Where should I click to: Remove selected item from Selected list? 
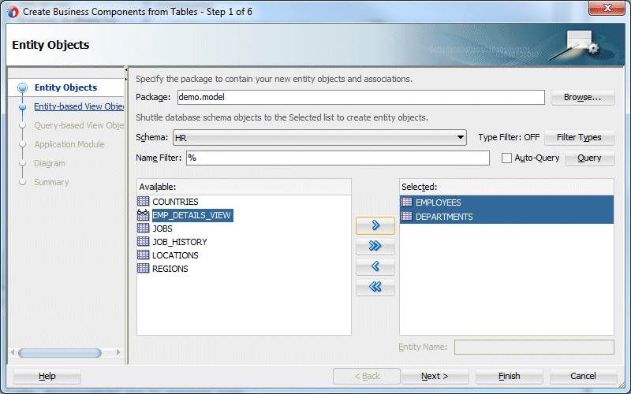pos(375,266)
